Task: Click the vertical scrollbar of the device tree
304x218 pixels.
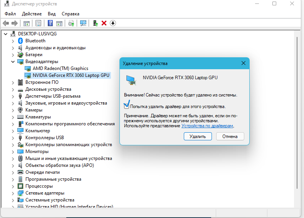Action: pyautogui.click(x=297, y=112)
